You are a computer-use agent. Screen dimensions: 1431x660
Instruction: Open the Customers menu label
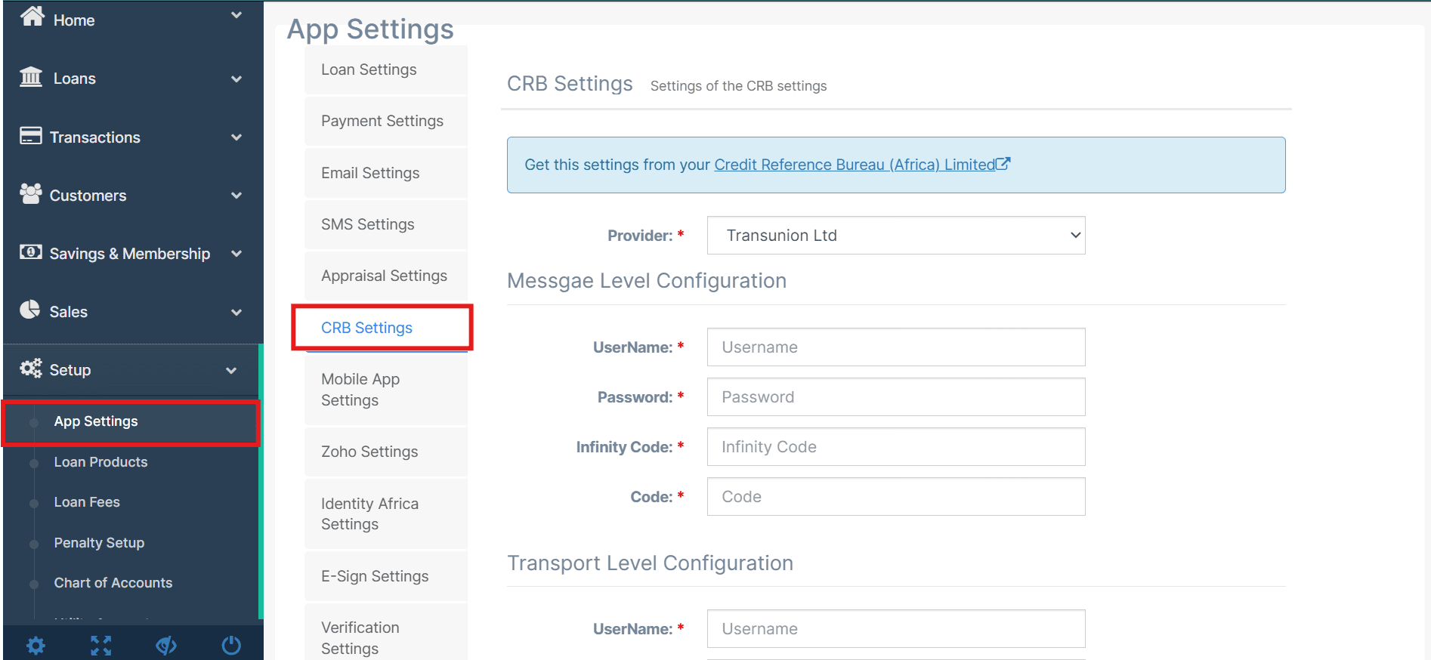[88, 196]
